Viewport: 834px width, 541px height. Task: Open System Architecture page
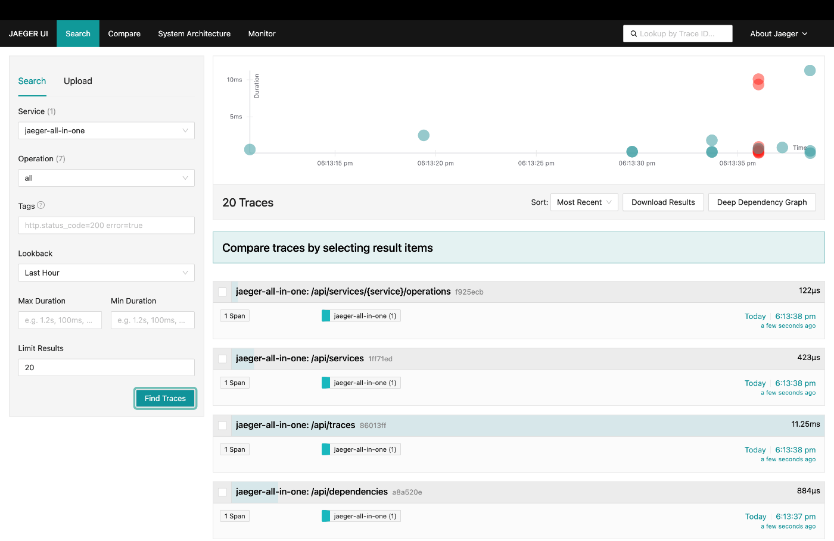(x=194, y=34)
